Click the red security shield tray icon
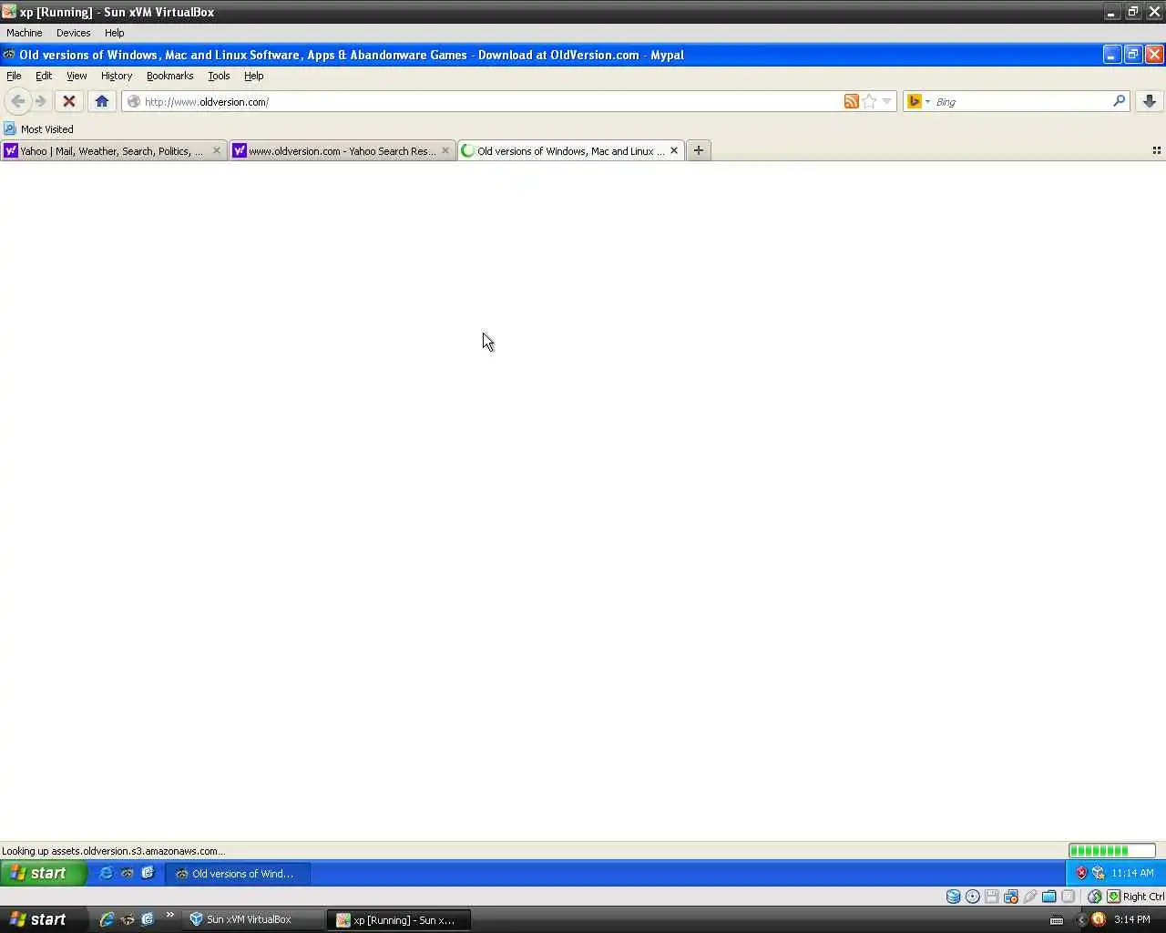The width and height of the screenshot is (1166, 933). [x=1081, y=873]
